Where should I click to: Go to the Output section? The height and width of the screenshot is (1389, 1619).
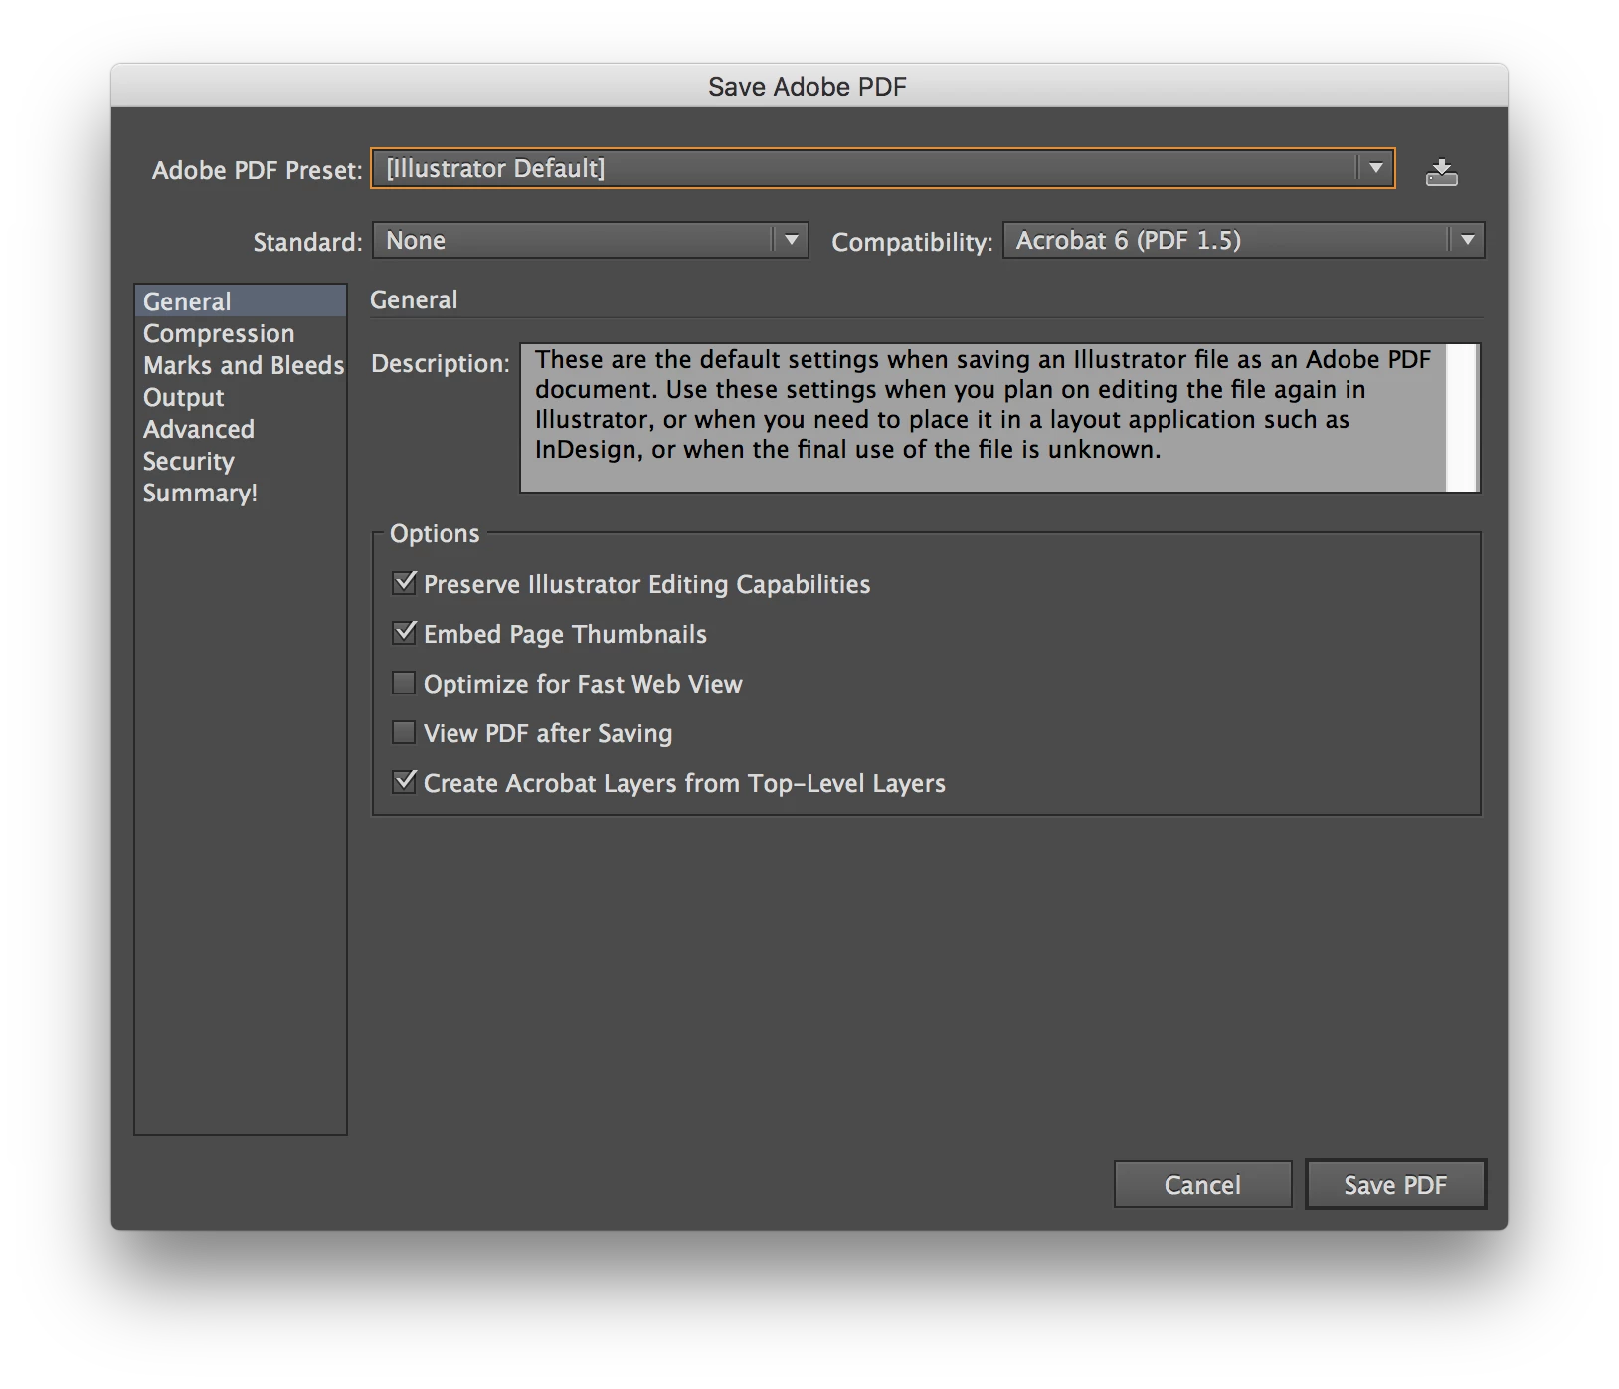tap(241, 397)
